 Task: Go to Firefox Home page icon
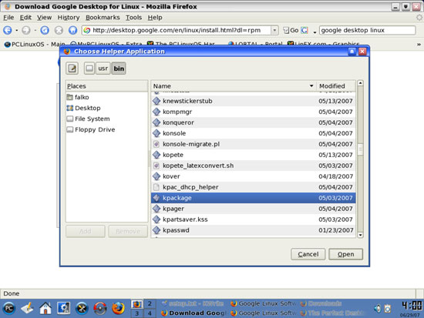point(72,30)
